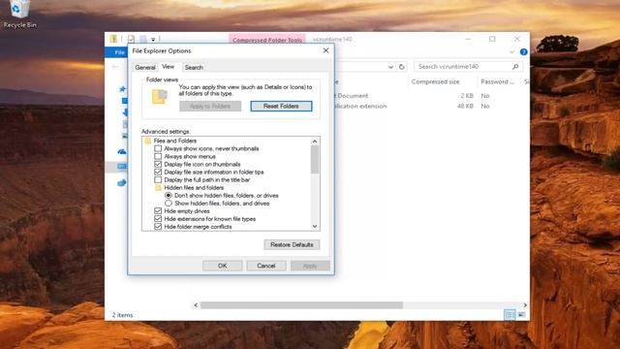Select Don't show hidden files, folders, or drives
The width and height of the screenshot is (620, 349).
pos(169,196)
